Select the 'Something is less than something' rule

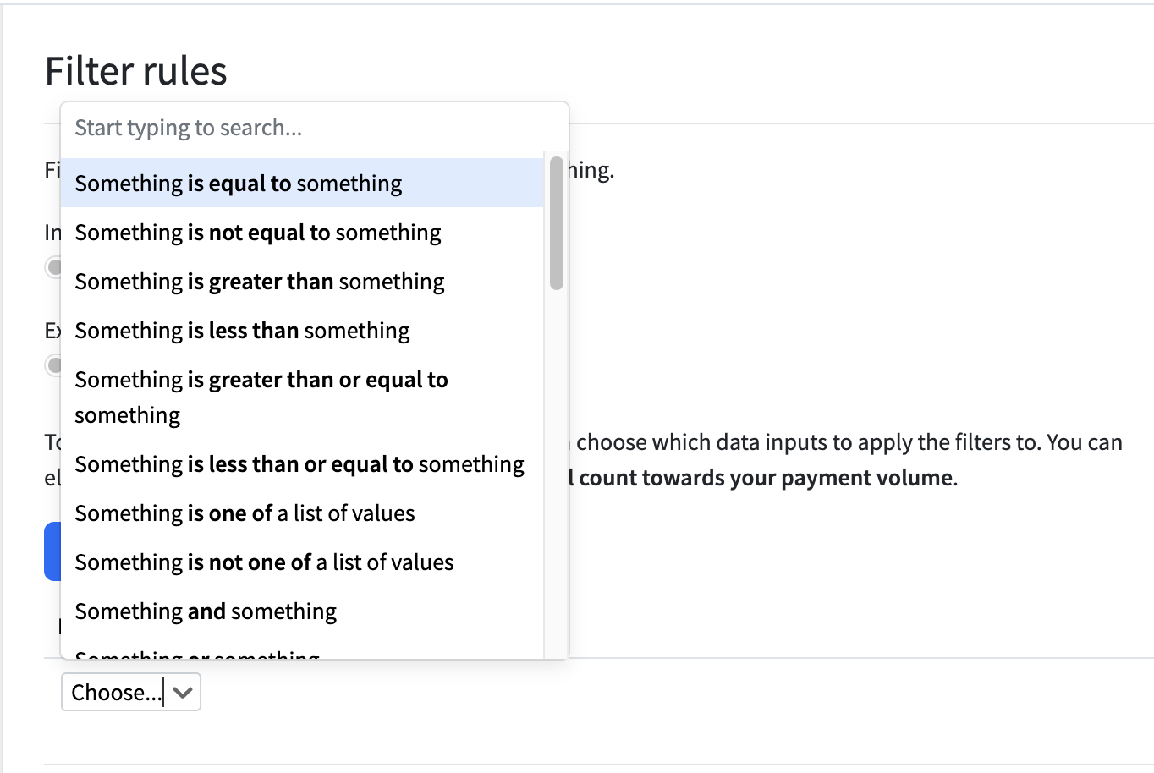(242, 330)
